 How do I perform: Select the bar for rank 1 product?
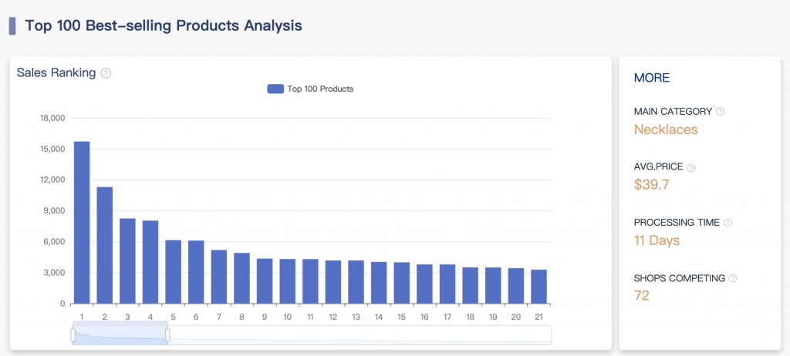[x=82, y=223]
